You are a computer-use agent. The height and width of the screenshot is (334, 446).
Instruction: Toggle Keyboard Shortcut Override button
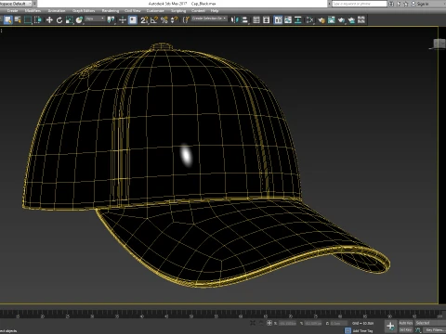[133, 20]
